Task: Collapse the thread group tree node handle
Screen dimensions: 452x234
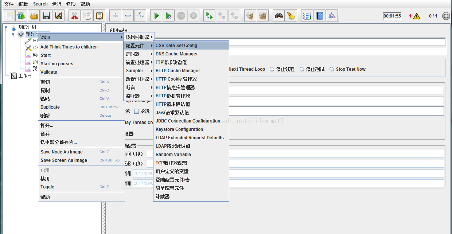Action: (x=13, y=34)
